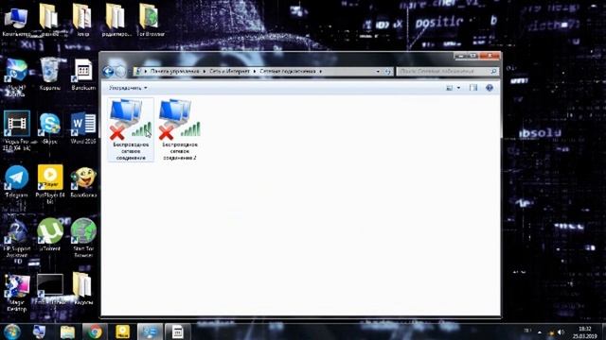Change the folder view mode icon
The width and height of the screenshot is (606, 340).
(x=449, y=88)
